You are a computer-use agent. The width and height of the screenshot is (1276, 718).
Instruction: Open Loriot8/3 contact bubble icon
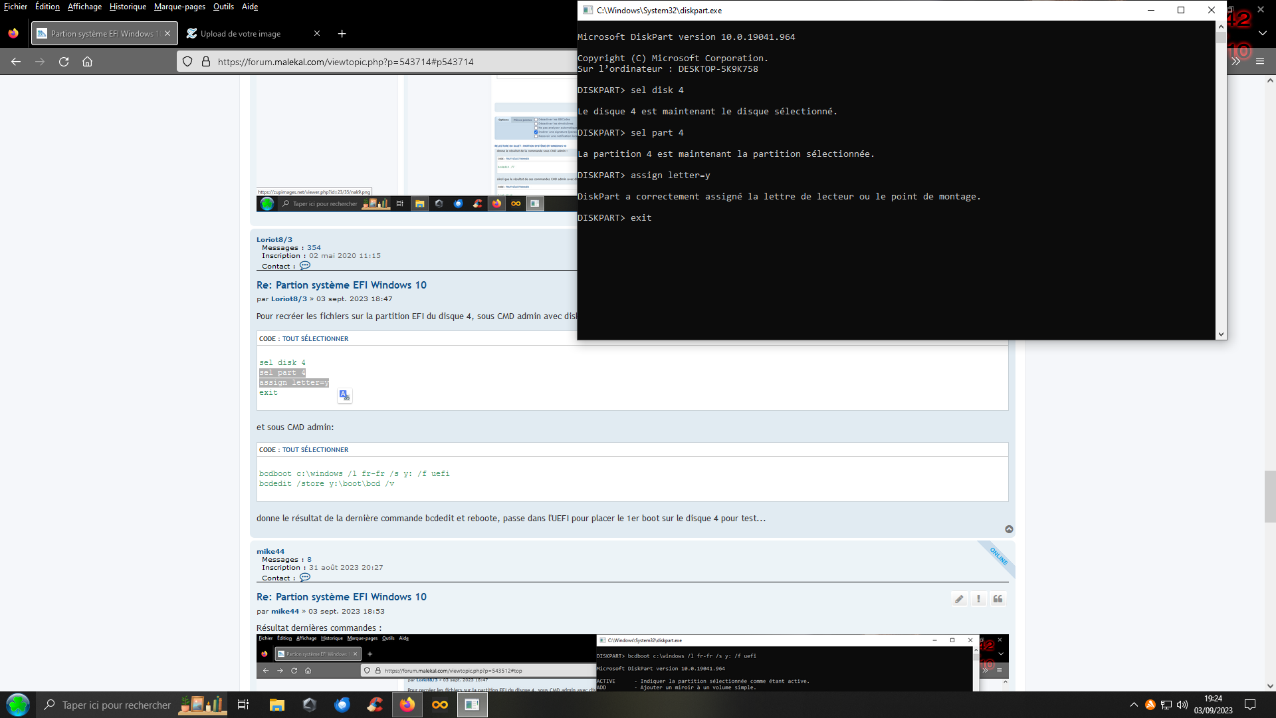(305, 266)
